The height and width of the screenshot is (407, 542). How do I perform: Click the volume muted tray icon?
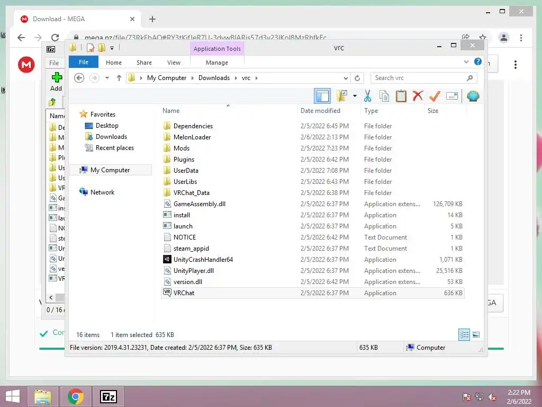(492, 397)
